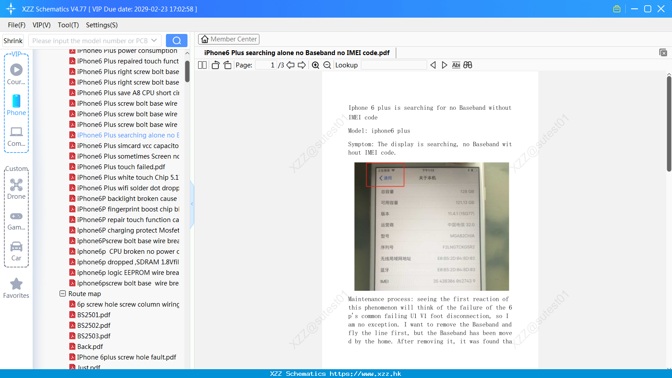Open Back.pdf in Route map
Viewport: 672px width, 378px height.
click(x=86, y=346)
